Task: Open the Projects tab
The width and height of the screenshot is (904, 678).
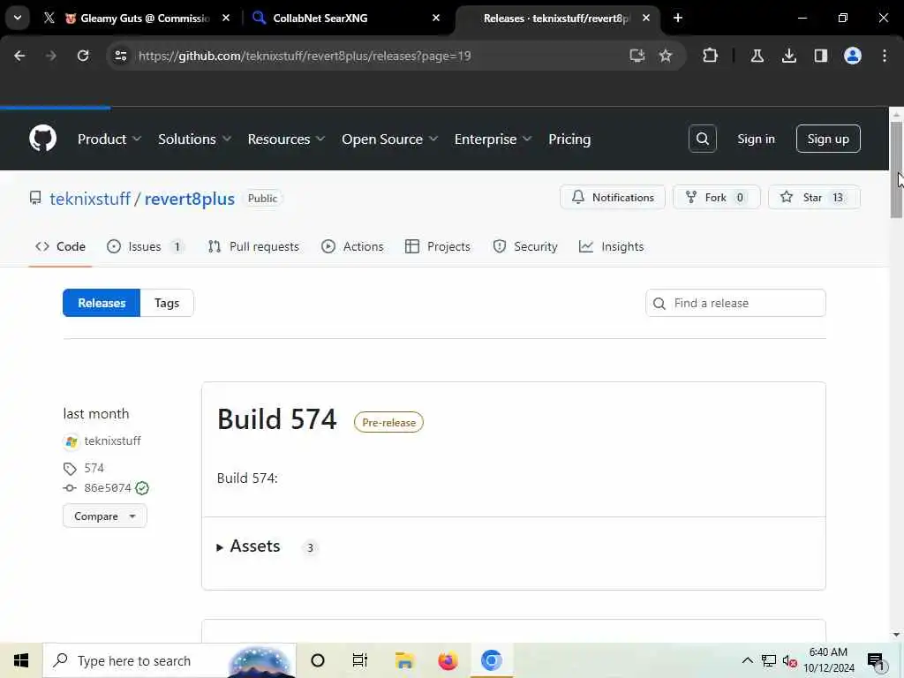Action: [438, 246]
